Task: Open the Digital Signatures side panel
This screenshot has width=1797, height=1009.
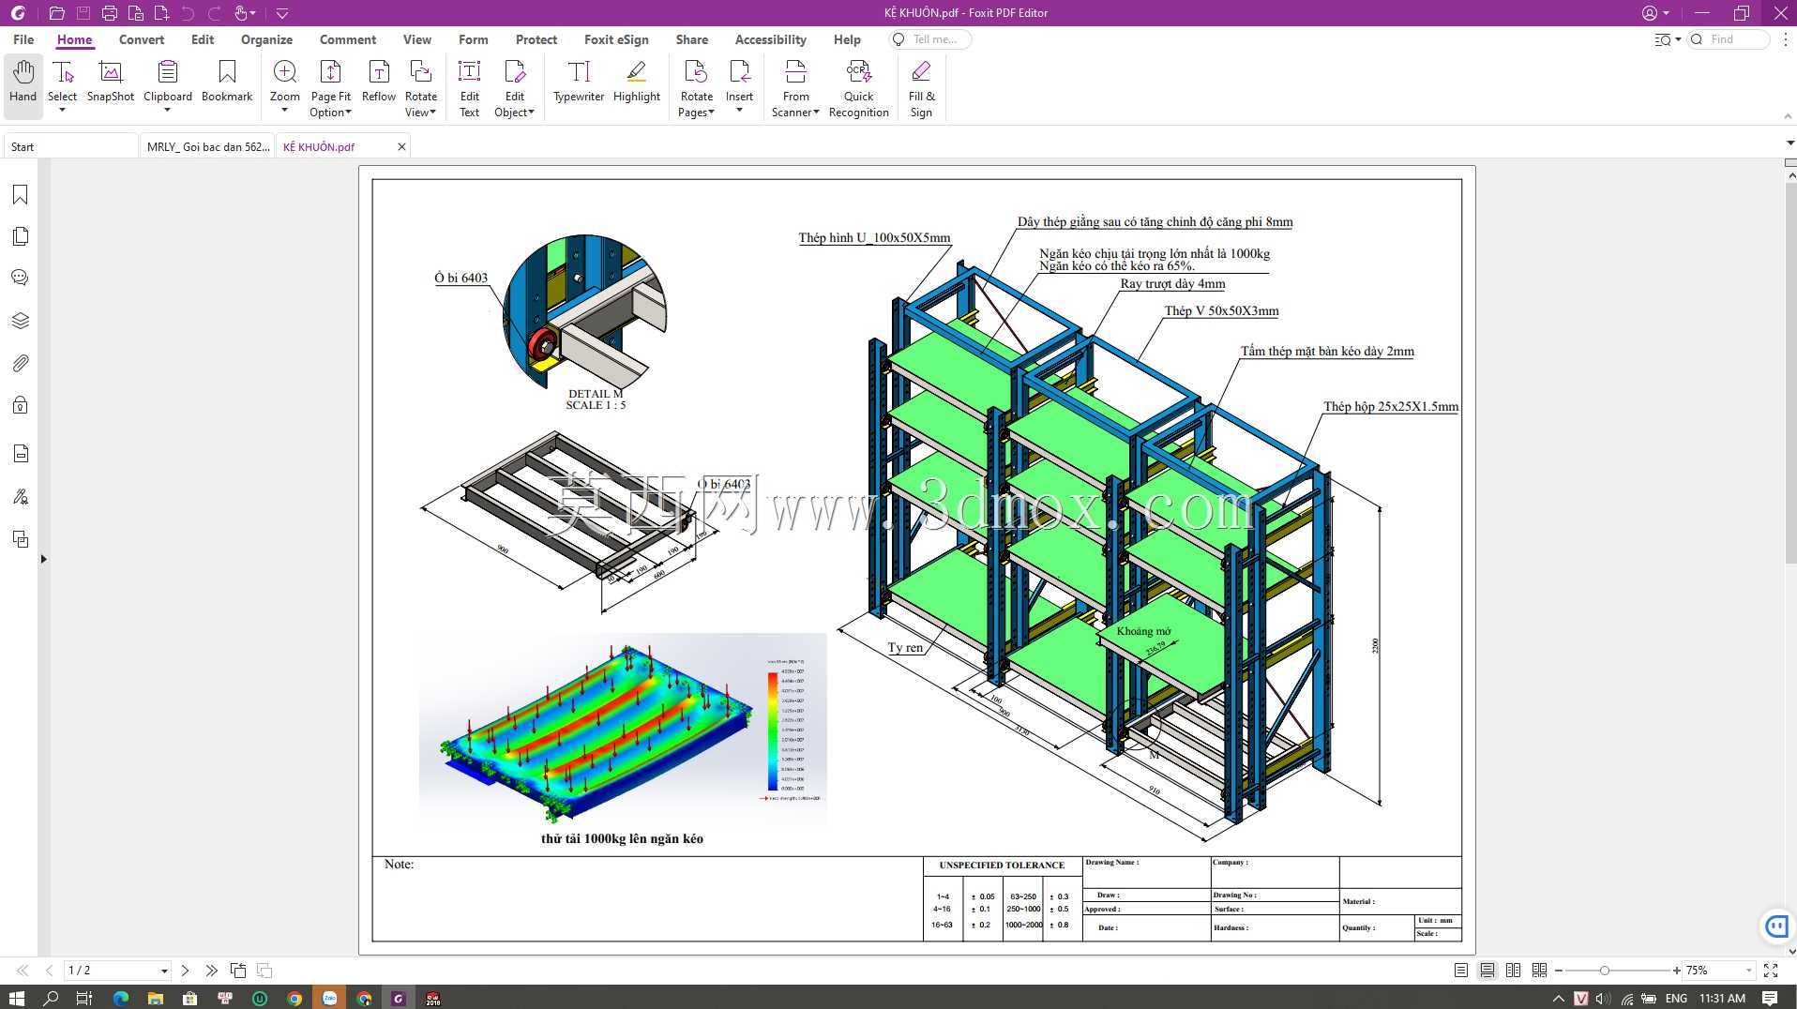Action: point(21,497)
